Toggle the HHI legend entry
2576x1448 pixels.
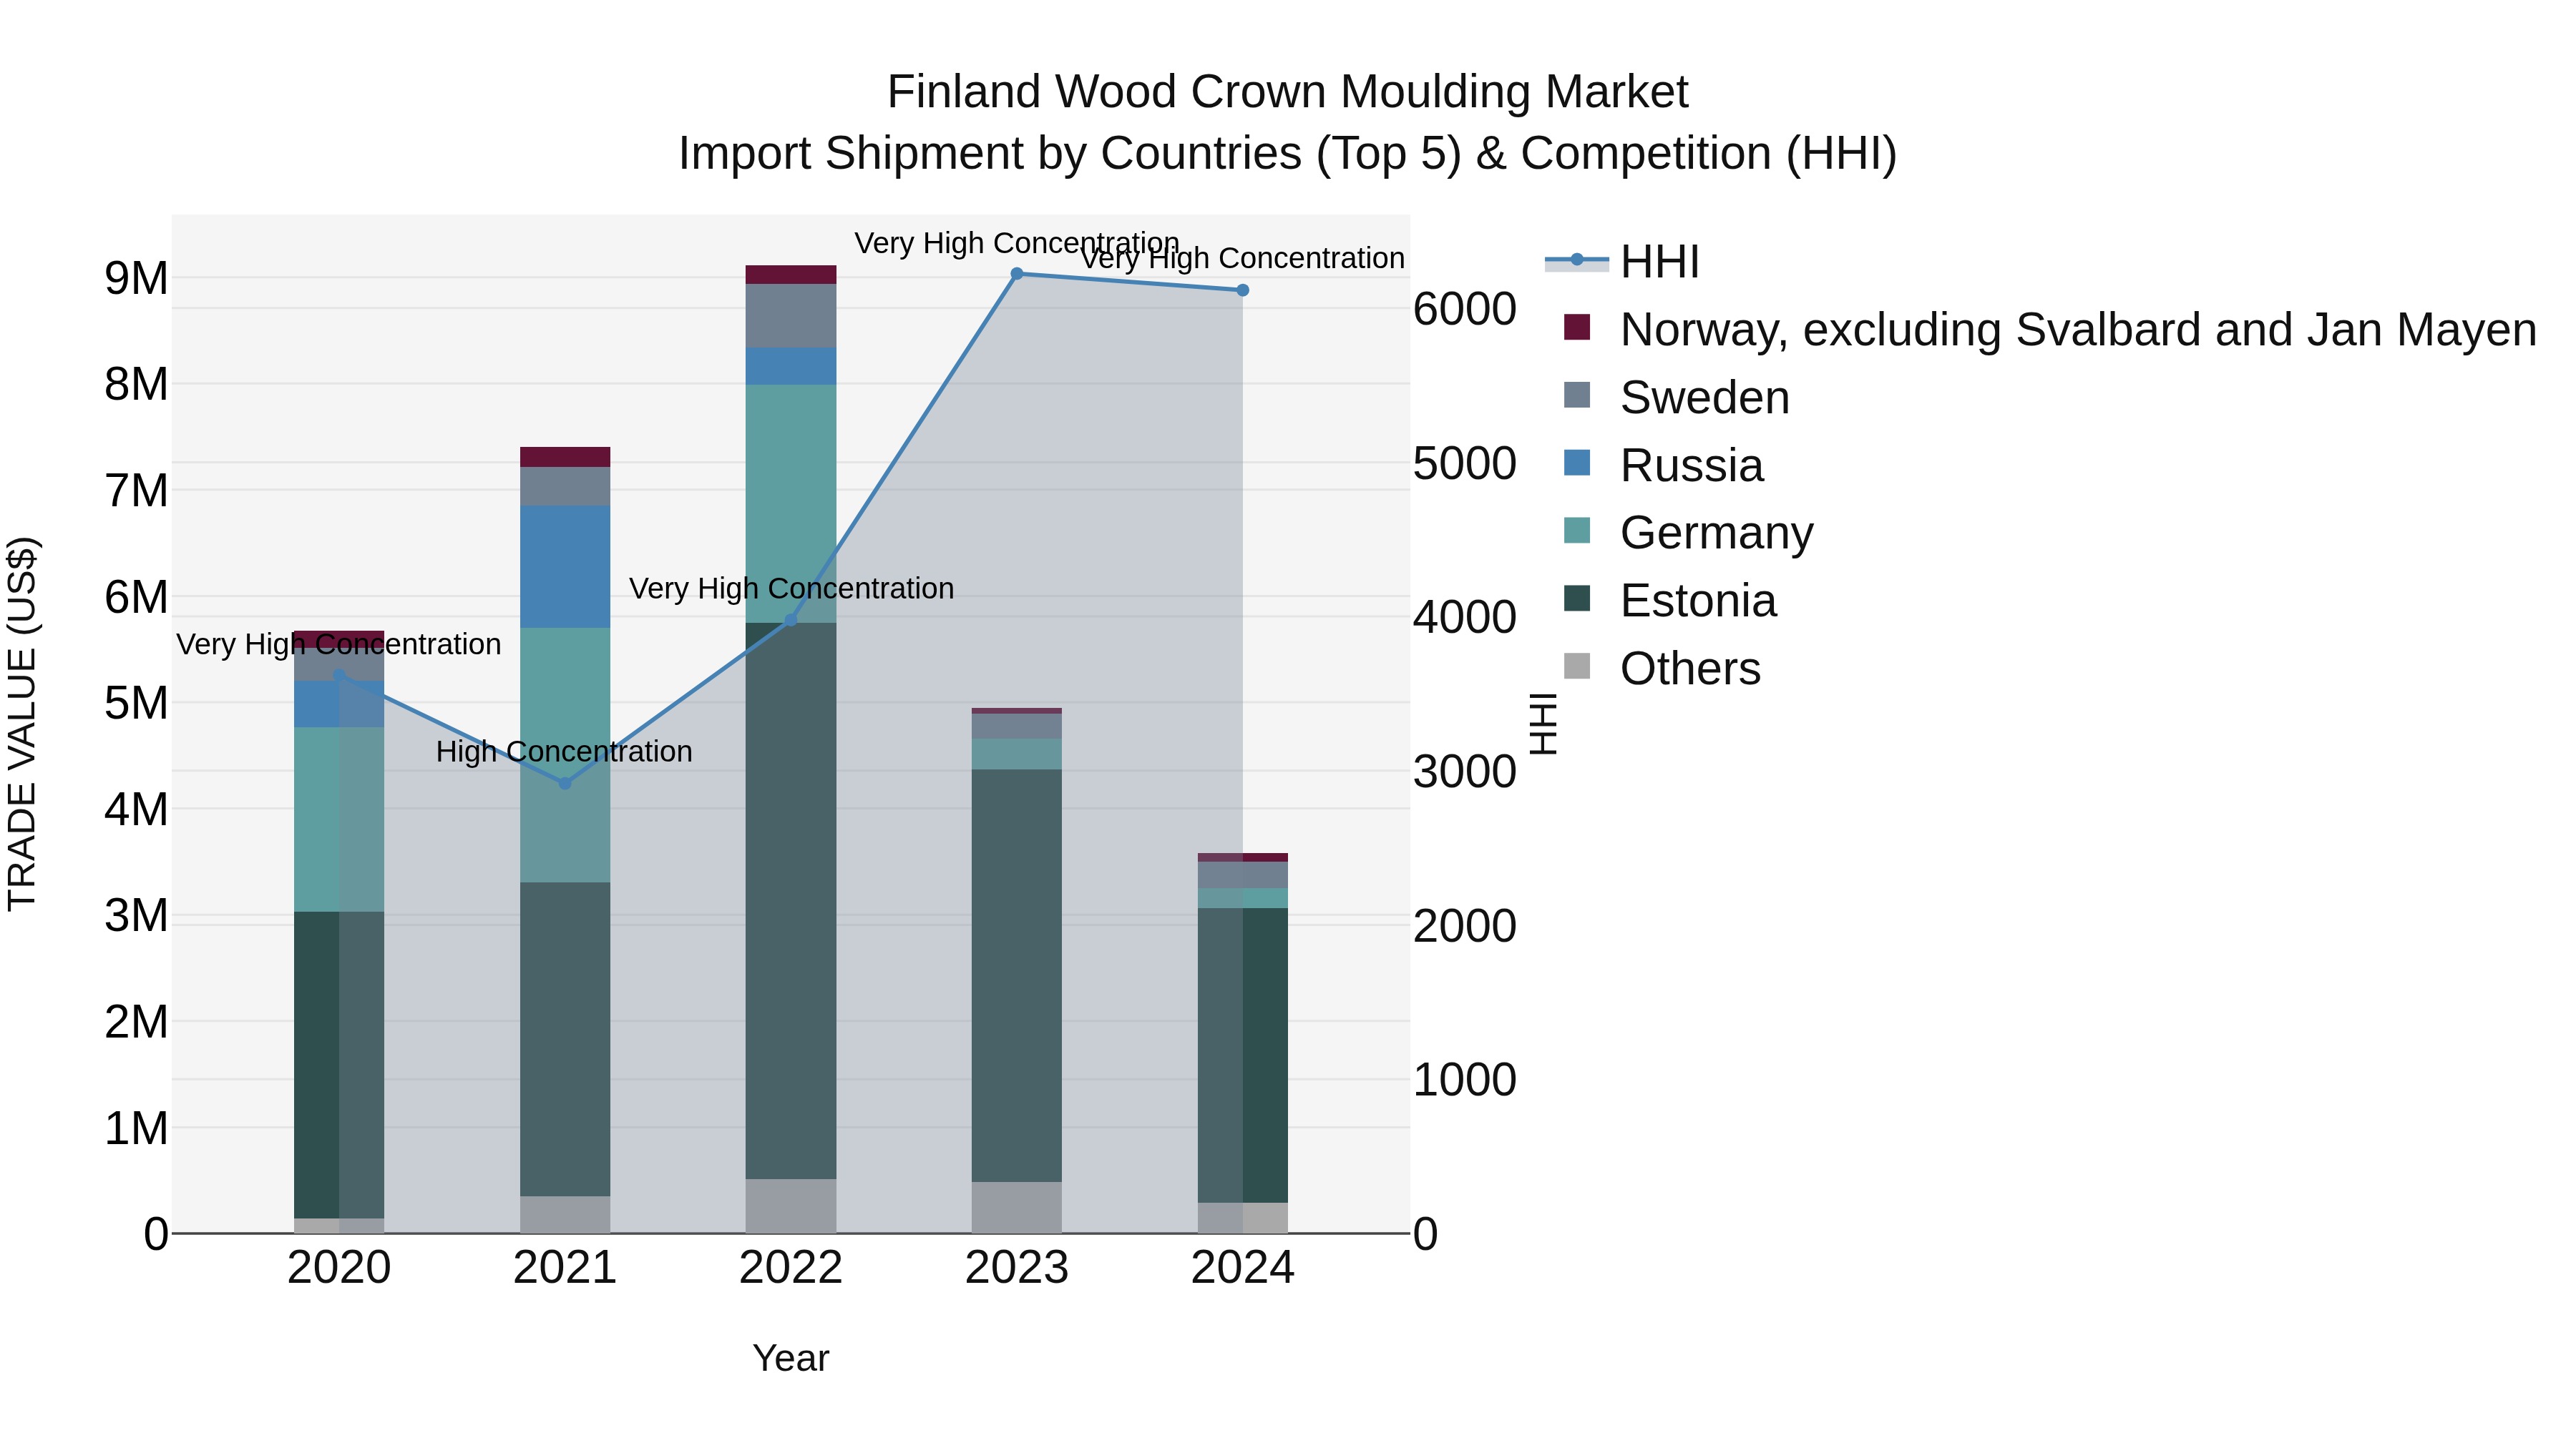[1622, 262]
